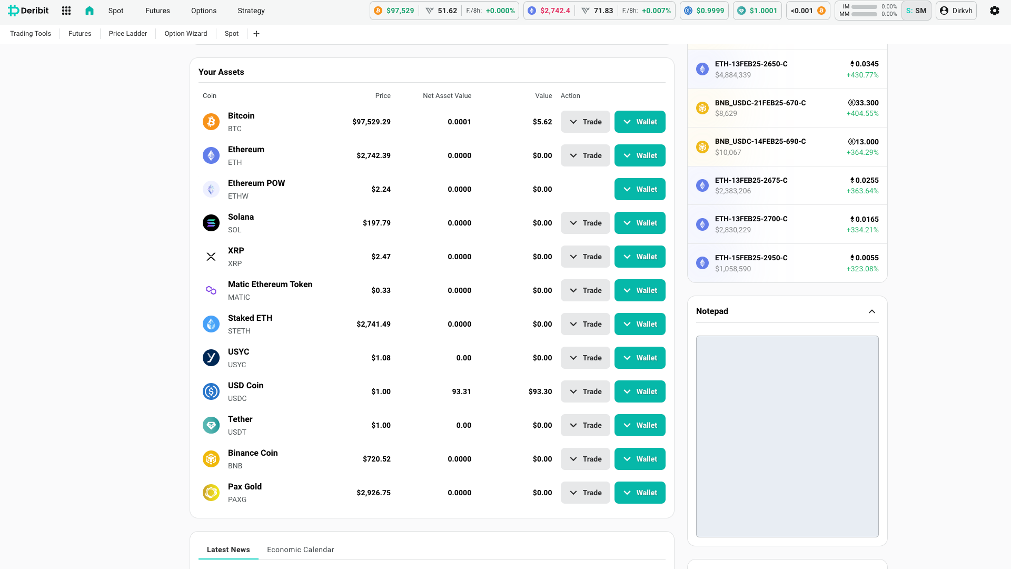This screenshot has width=1011, height=569.
Task: Click the USD Coin icon
Action: 211,391
